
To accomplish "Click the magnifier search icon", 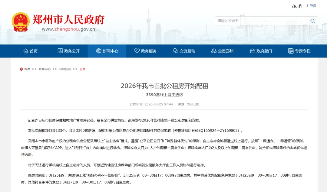I will (312, 21).
